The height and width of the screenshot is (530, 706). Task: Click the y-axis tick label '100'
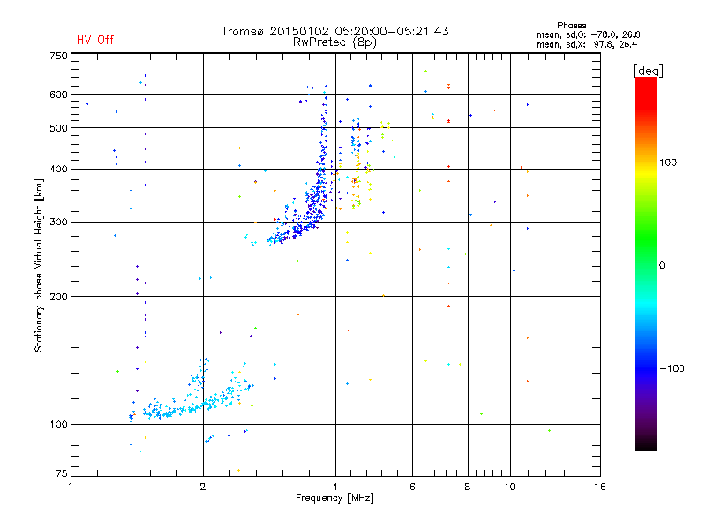58,425
